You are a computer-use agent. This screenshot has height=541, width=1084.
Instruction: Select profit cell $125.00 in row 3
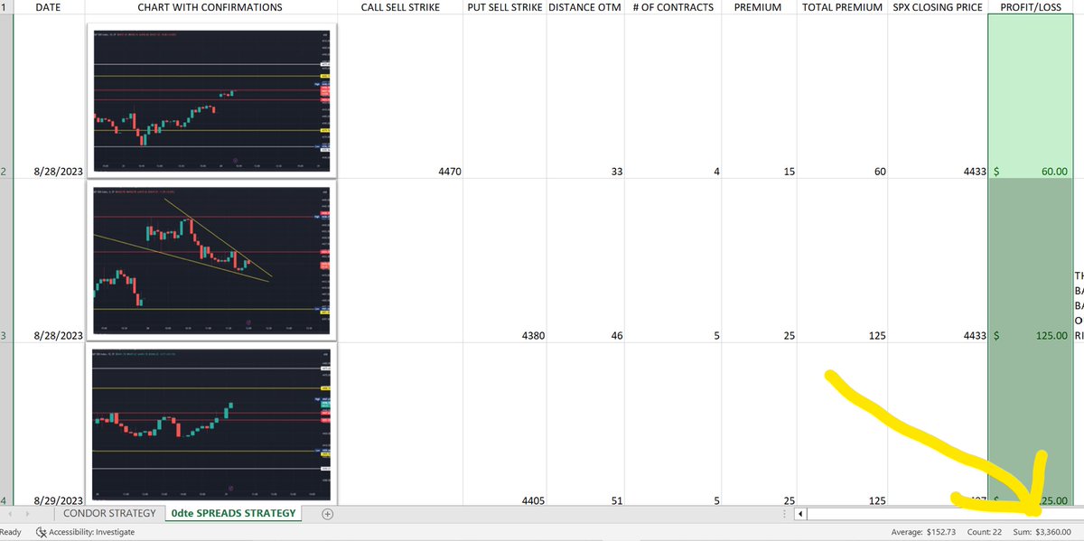tap(1030, 260)
